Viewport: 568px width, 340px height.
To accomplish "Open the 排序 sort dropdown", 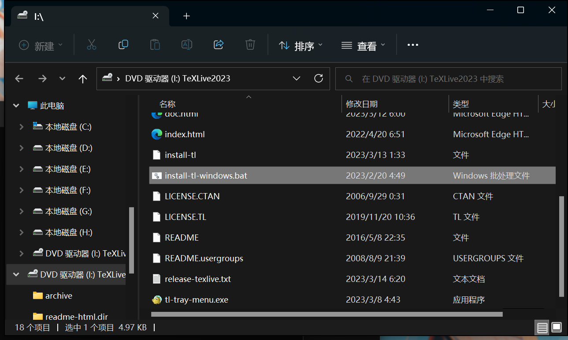I will coord(301,45).
